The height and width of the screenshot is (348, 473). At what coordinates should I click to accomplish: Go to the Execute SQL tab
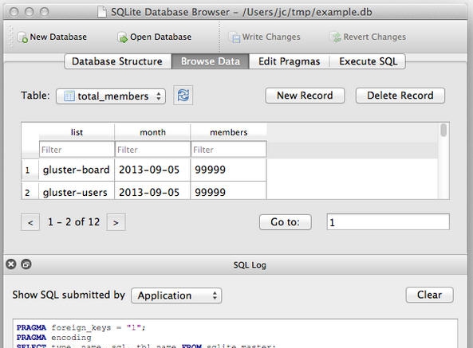click(x=368, y=61)
